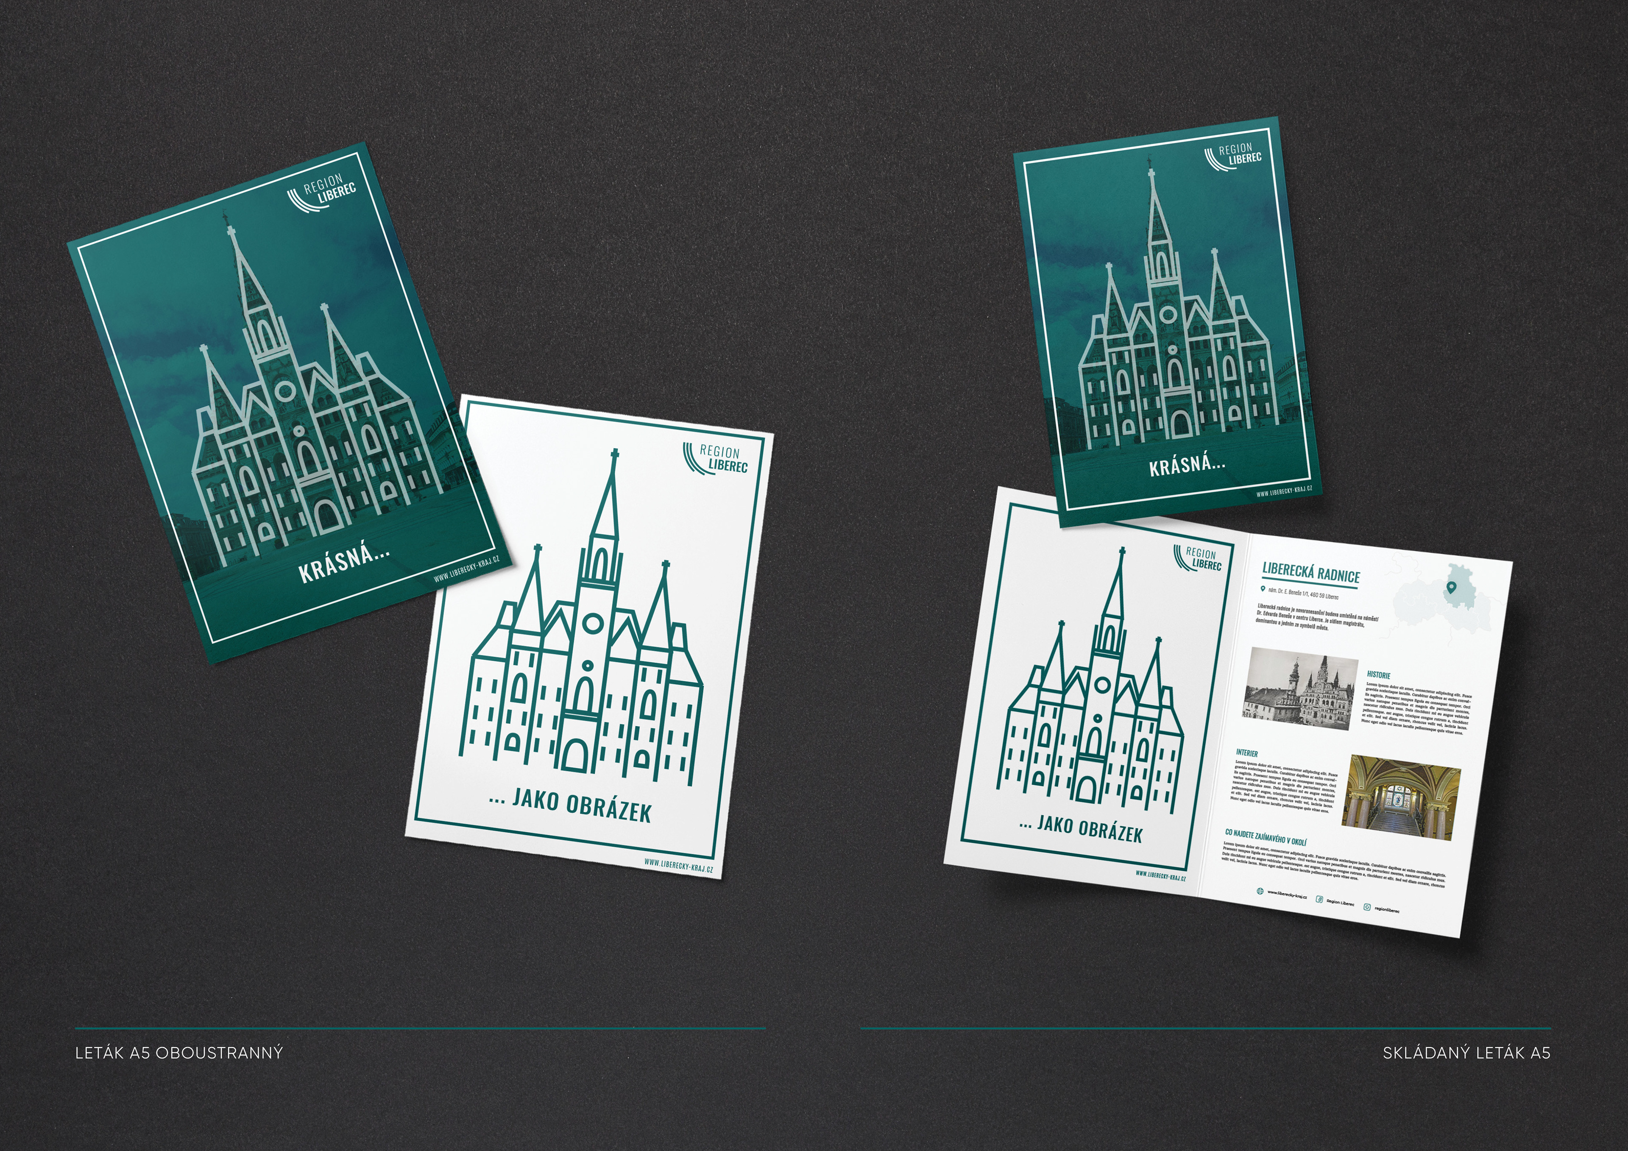The width and height of the screenshot is (1628, 1151).
Task: Click the Historie section heading
Action: (x=1379, y=676)
